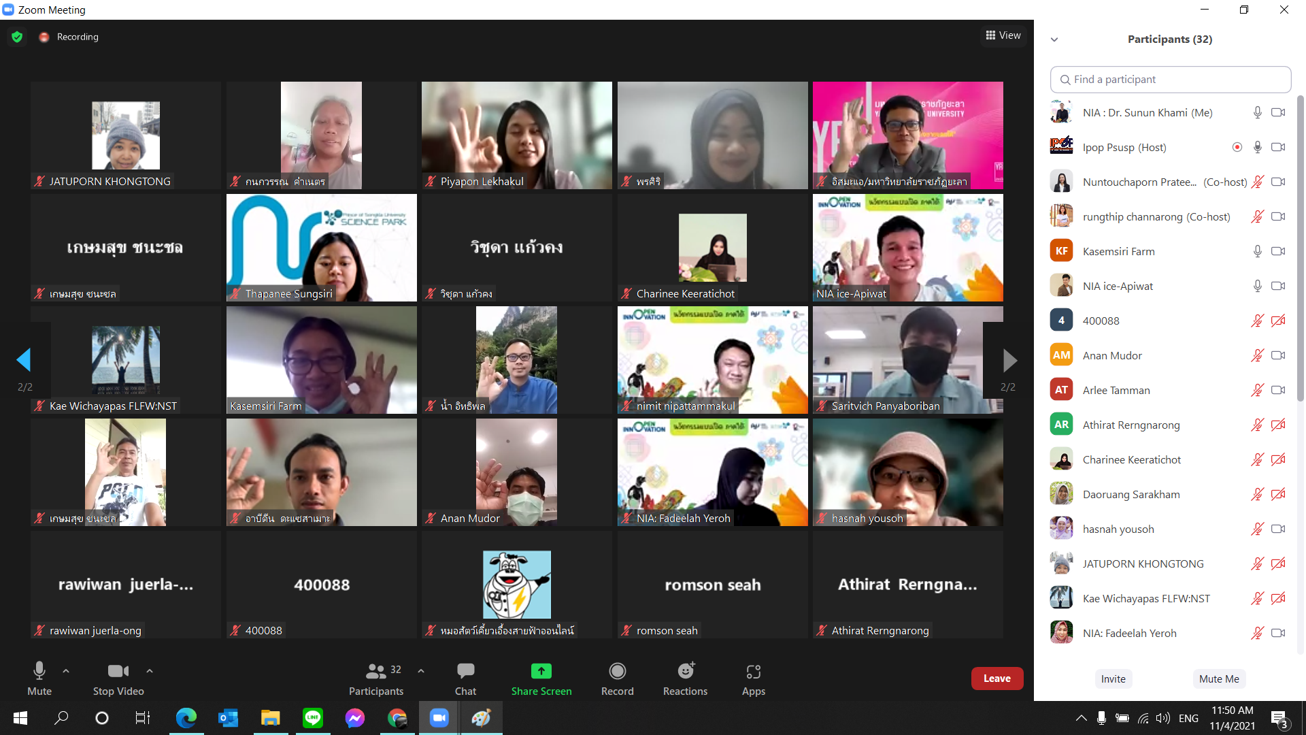Screen dimensions: 1306x735
Task: Click the green encryption shield icon
Action: pos(17,37)
